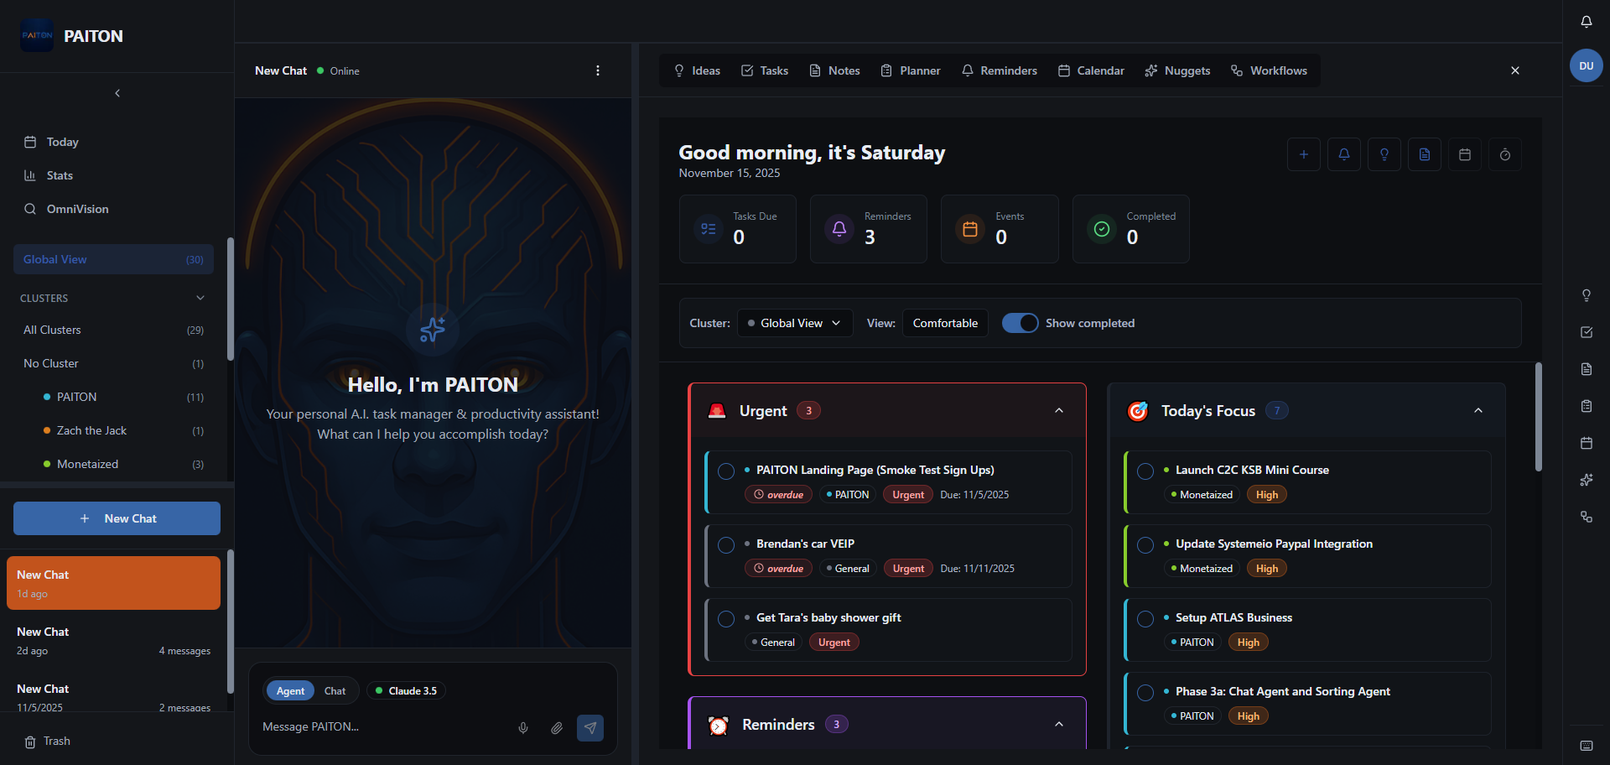1610x765 pixels.
Task: Open the Planner tab
Action: pyautogui.click(x=910, y=70)
